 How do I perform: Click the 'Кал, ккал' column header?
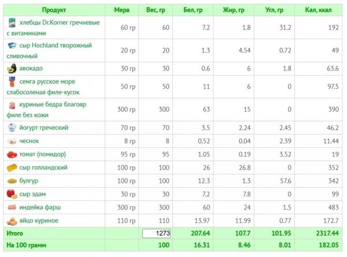click(318, 10)
